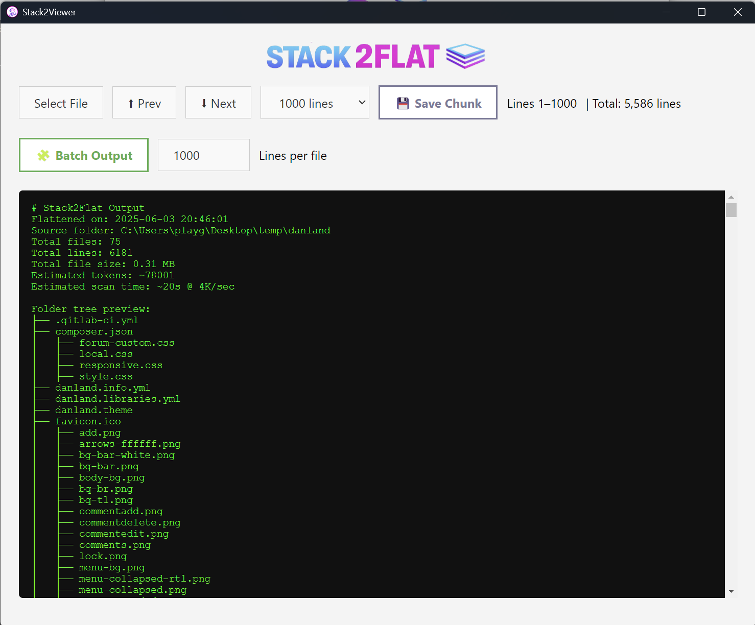The height and width of the screenshot is (625, 755).
Task: Click the up arrow icon in Prev button
Action: pyautogui.click(x=131, y=103)
